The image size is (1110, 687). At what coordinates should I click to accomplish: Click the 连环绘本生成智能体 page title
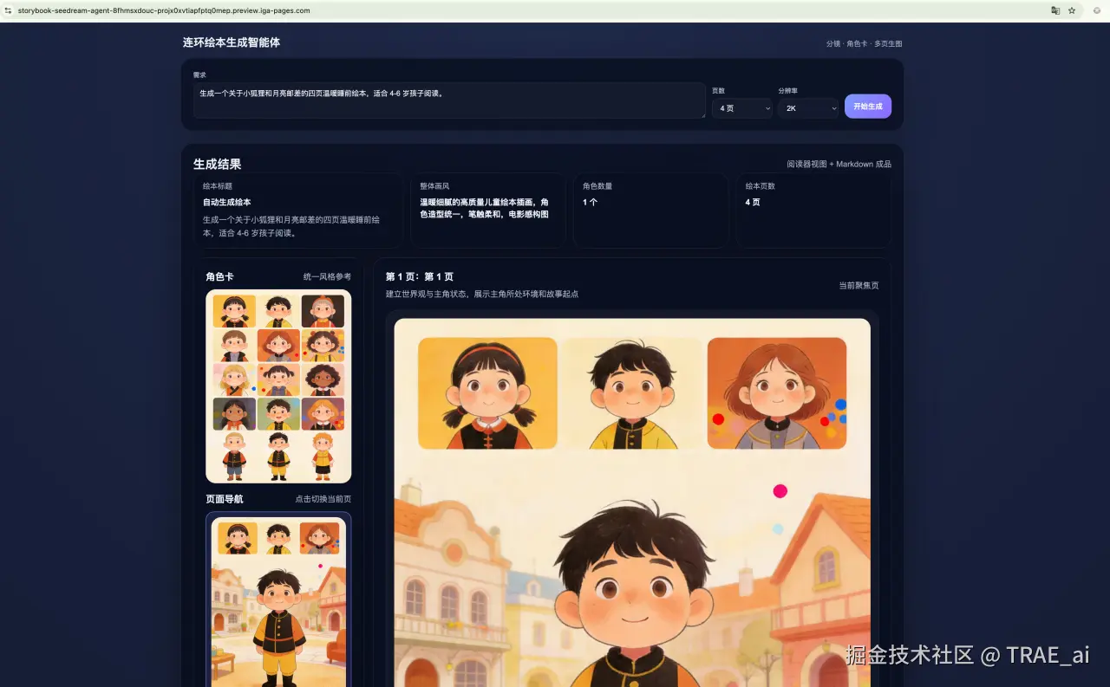232,42
